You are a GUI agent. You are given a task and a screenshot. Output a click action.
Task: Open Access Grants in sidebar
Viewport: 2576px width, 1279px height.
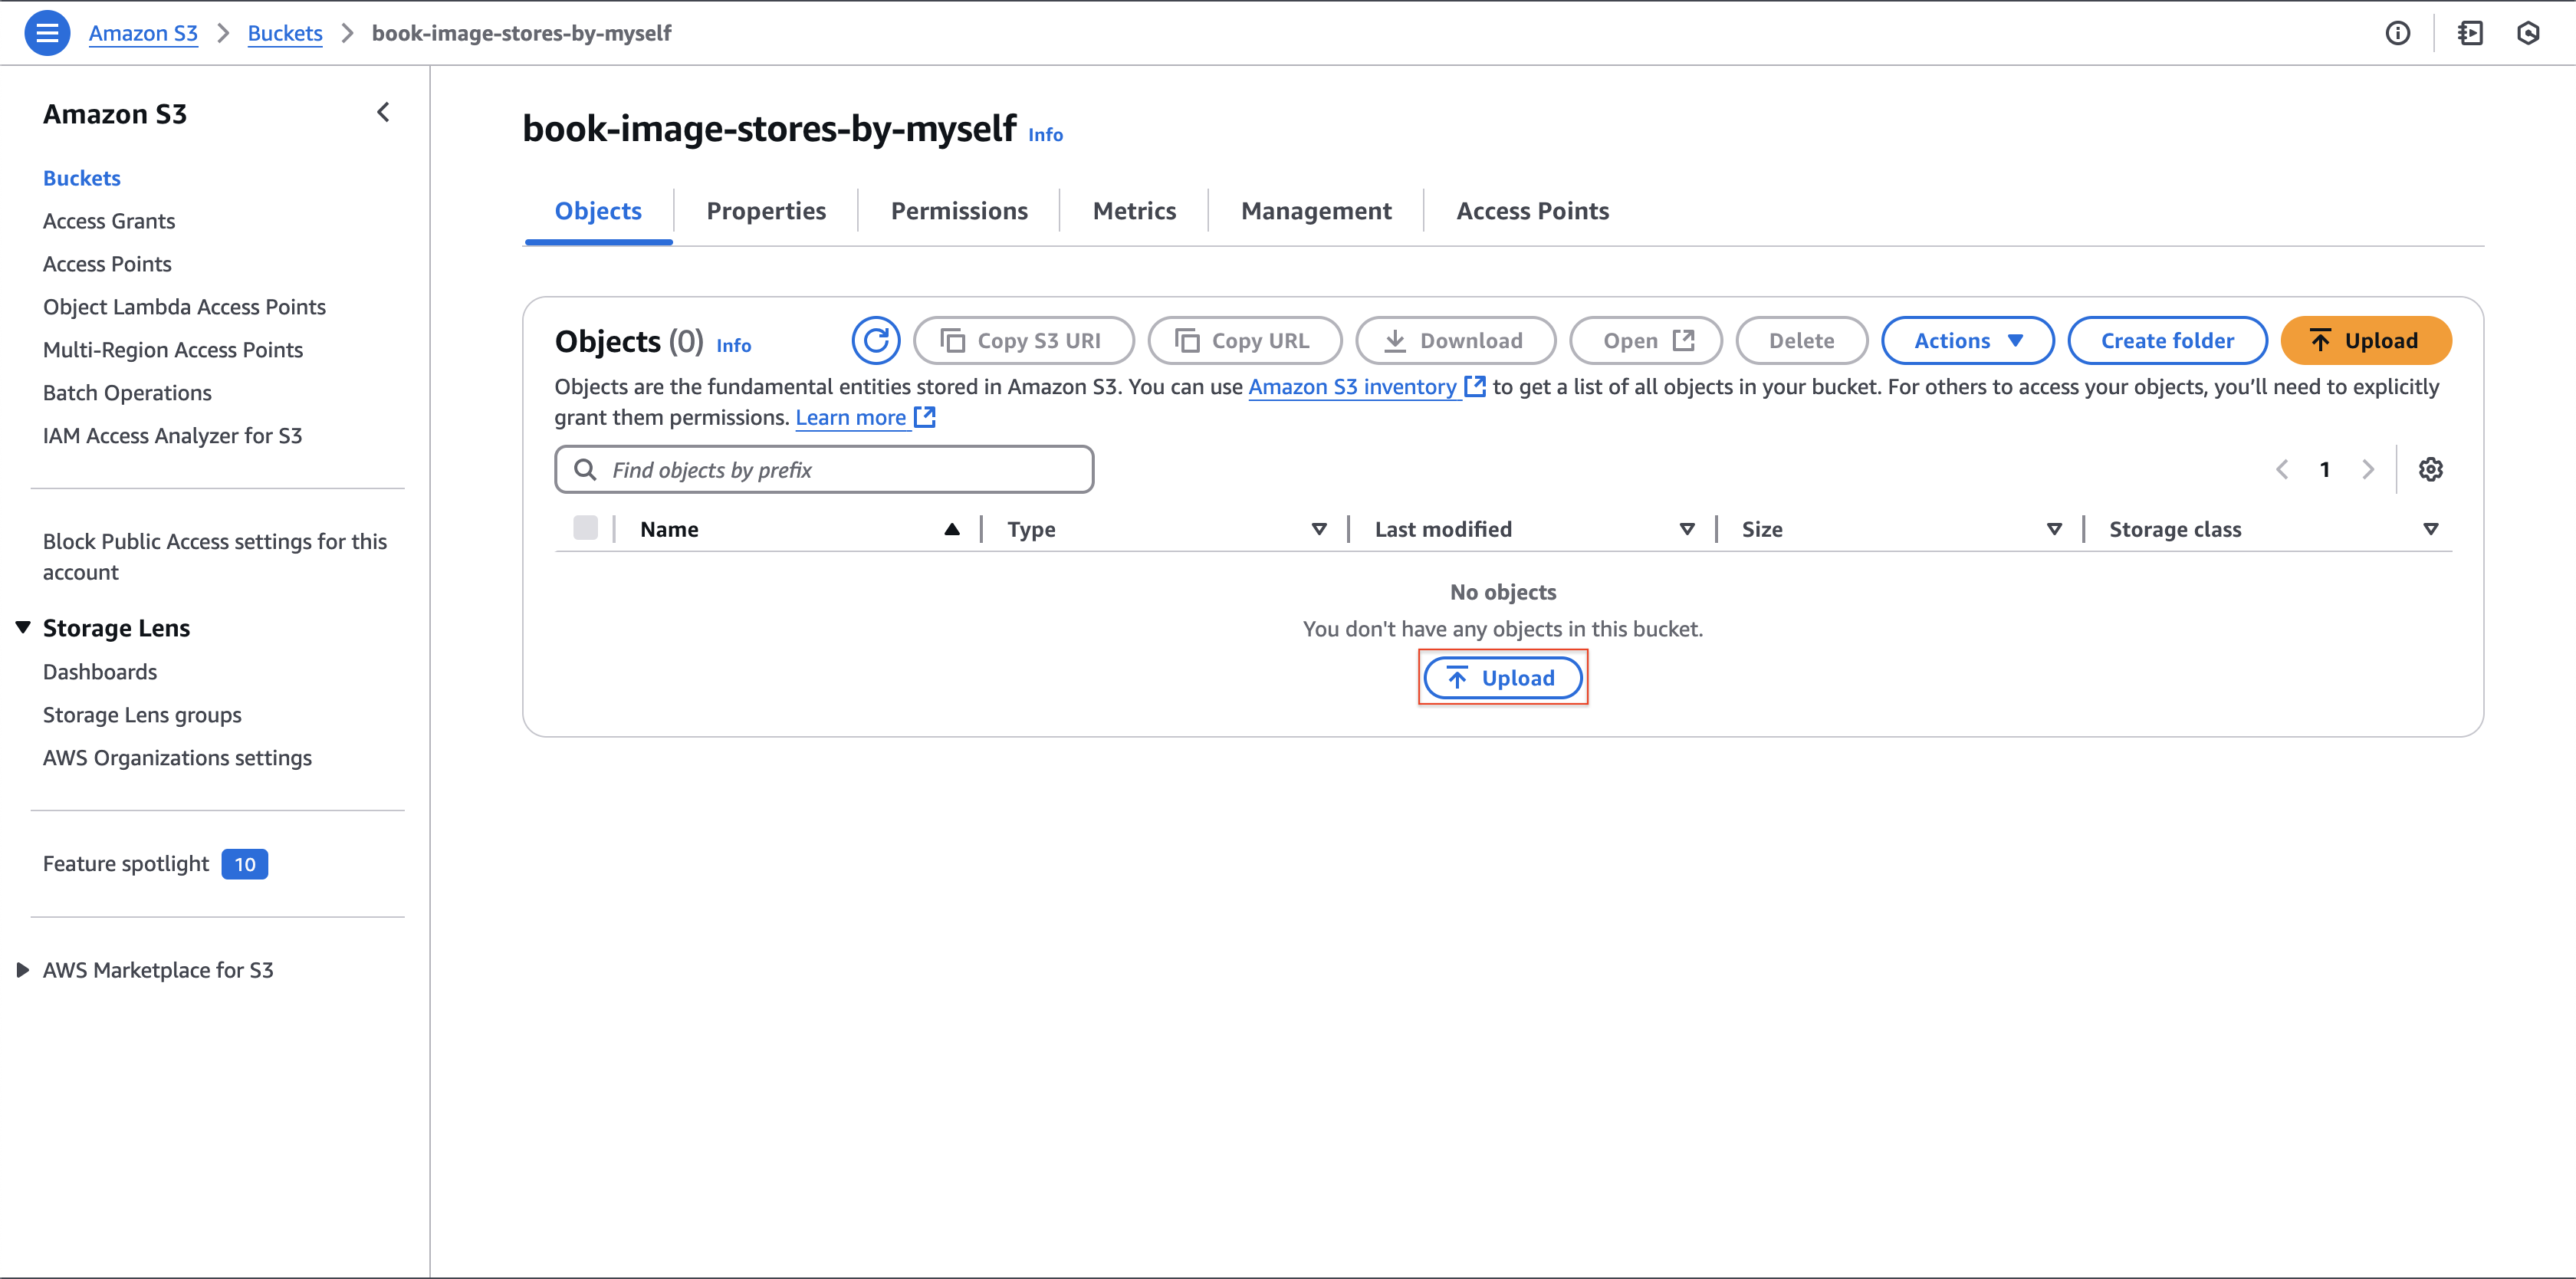coord(109,221)
